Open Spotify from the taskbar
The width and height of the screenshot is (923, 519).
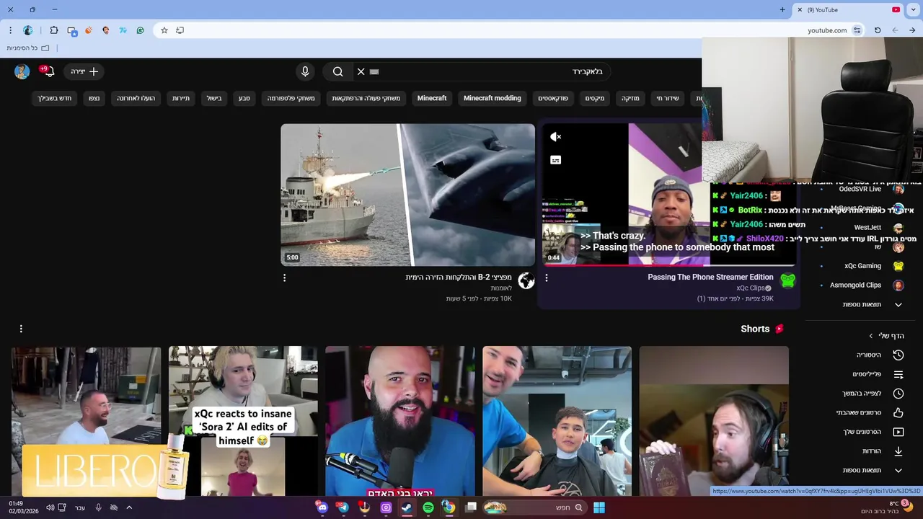pos(428,507)
